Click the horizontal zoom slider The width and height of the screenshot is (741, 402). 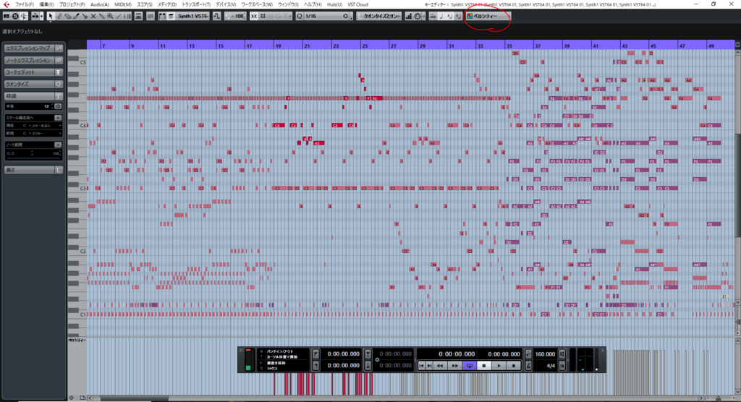(x=720, y=398)
